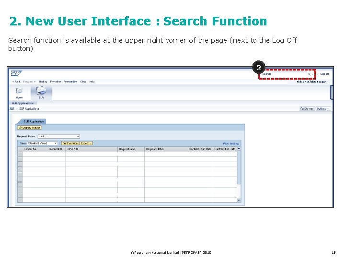Click inside the Search input field
The width and height of the screenshot is (345, 259).
tap(289, 74)
